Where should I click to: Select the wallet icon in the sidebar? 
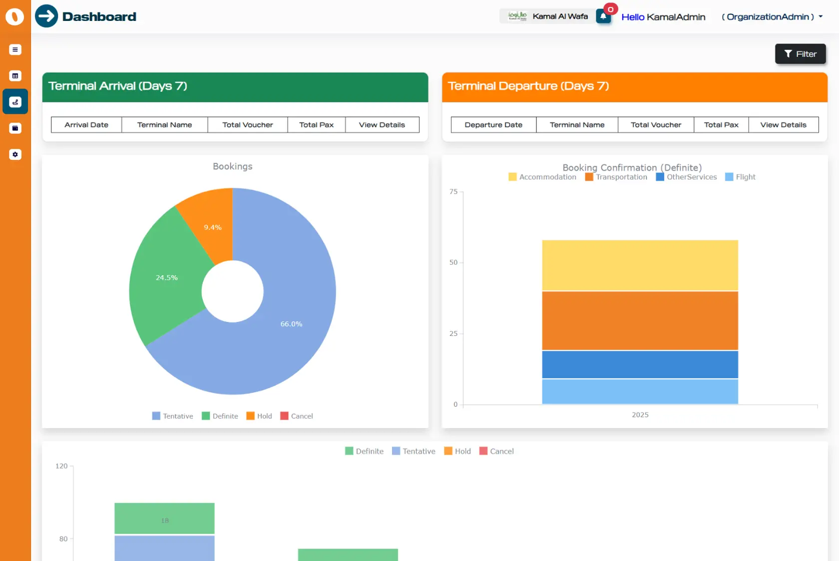(x=15, y=128)
